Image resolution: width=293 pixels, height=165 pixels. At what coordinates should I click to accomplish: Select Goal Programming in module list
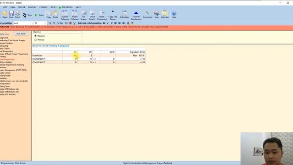(x=6, y=51)
